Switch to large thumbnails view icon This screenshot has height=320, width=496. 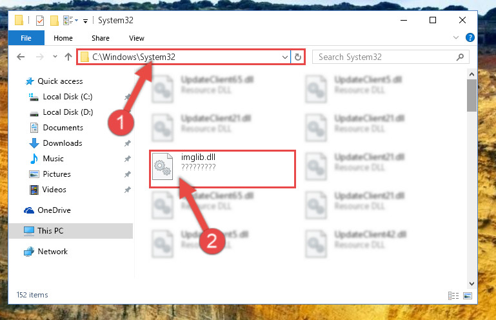point(468,295)
